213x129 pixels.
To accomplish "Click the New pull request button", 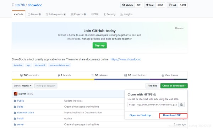I will 46,86.
